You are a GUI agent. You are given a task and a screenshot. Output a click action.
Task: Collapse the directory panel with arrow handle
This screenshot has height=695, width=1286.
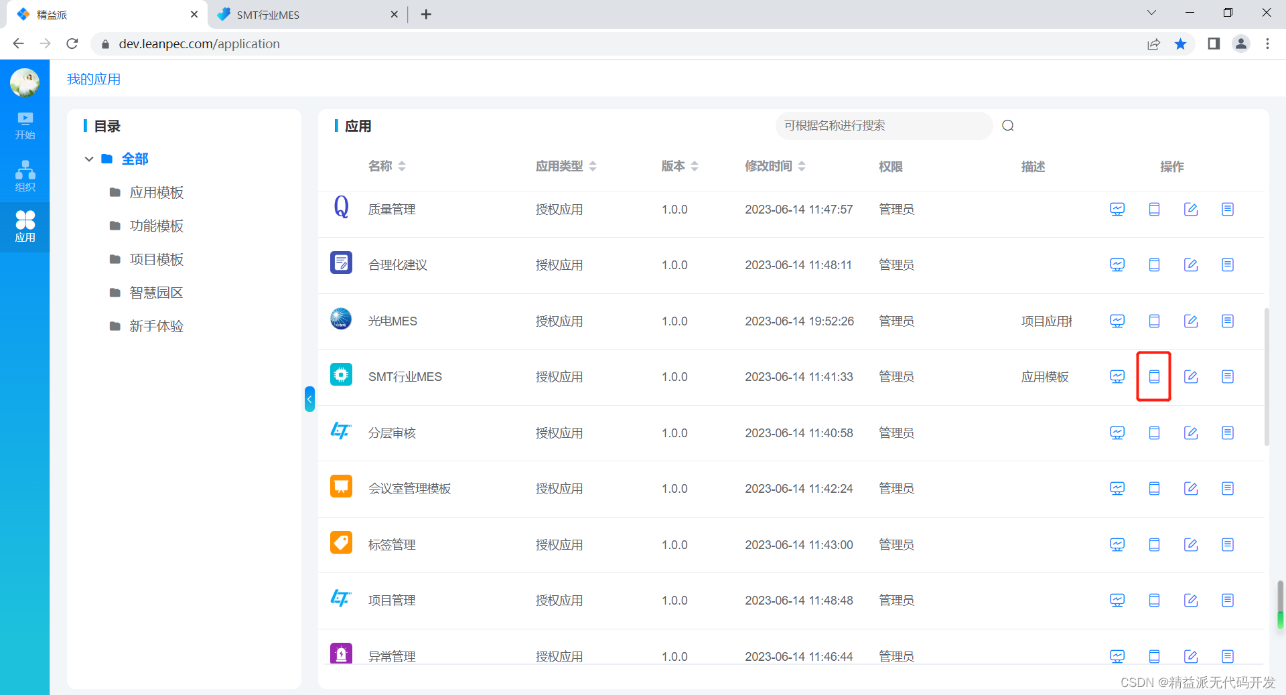(309, 398)
